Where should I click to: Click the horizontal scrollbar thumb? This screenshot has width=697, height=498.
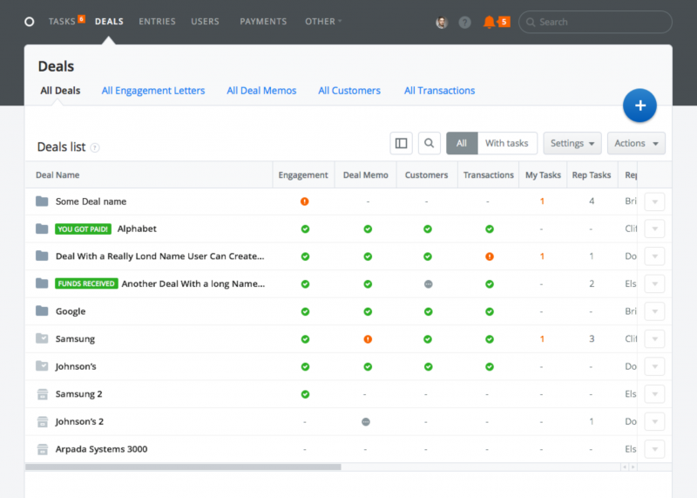click(x=183, y=467)
